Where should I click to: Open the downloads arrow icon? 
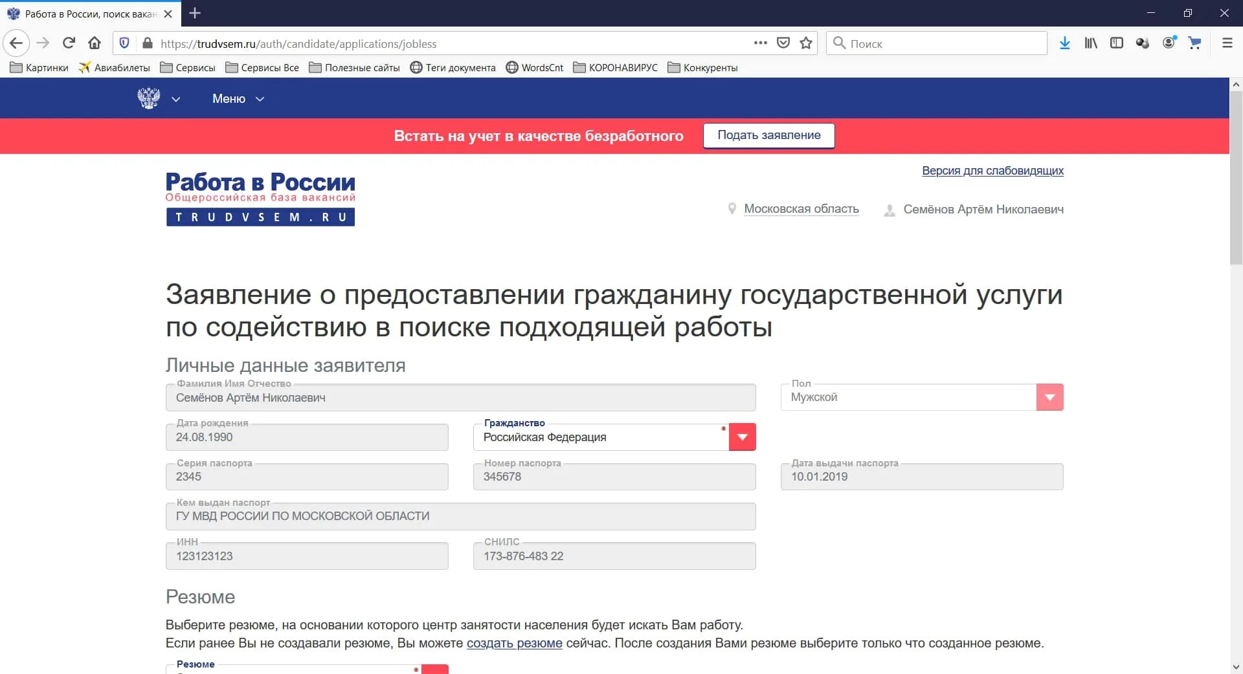coord(1064,43)
